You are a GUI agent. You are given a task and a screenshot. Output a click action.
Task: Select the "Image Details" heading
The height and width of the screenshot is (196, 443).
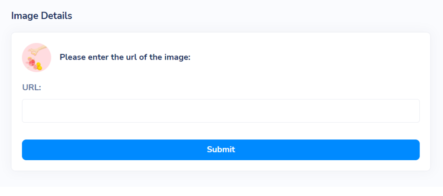pyautogui.click(x=42, y=16)
